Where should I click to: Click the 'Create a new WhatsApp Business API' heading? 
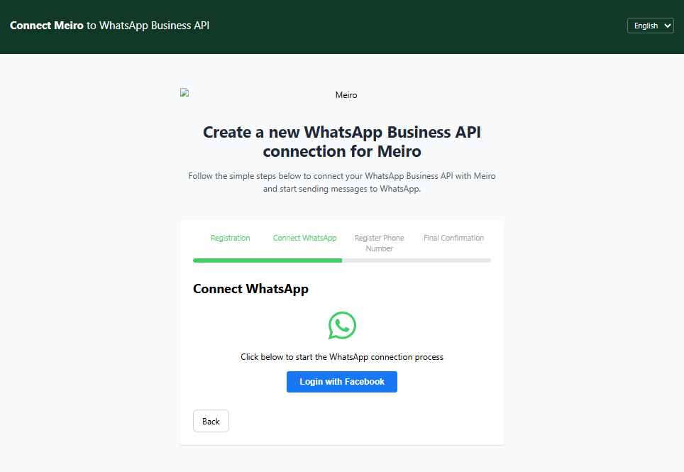pos(342,141)
